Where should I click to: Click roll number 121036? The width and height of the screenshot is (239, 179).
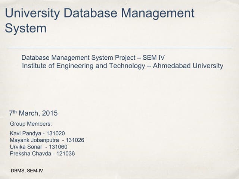[65, 154]
